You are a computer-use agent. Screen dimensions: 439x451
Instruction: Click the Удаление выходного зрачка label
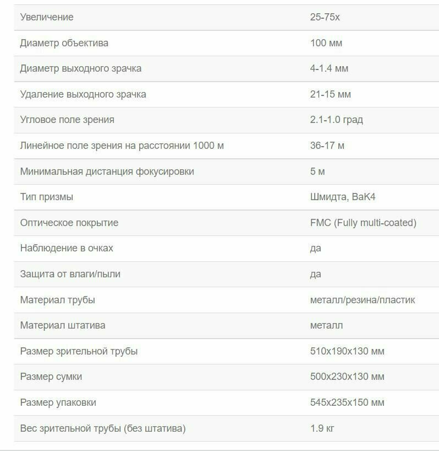(83, 94)
